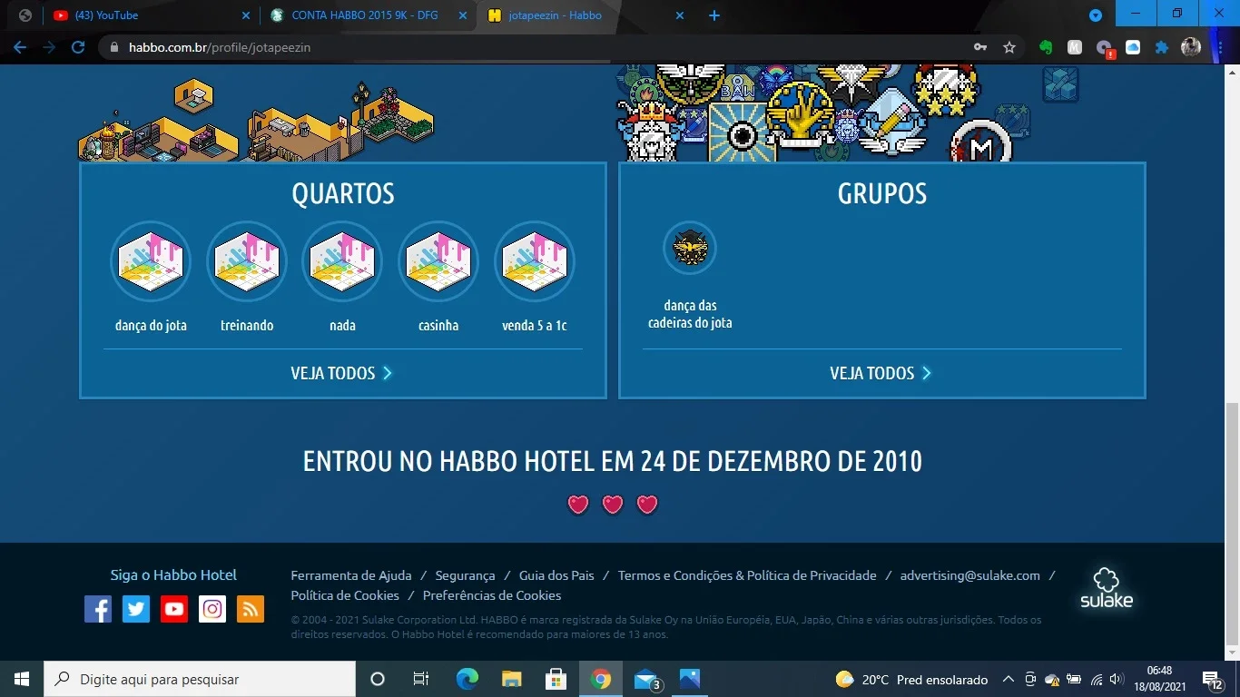The image size is (1240, 697).
Task: Open Chrome extensions puzzle icon
Action: pyautogui.click(x=1162, y=47)
